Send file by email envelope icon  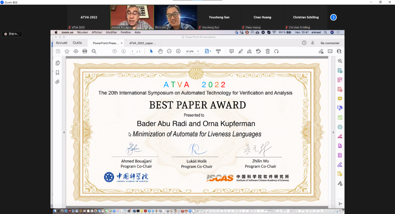(330, 51)
